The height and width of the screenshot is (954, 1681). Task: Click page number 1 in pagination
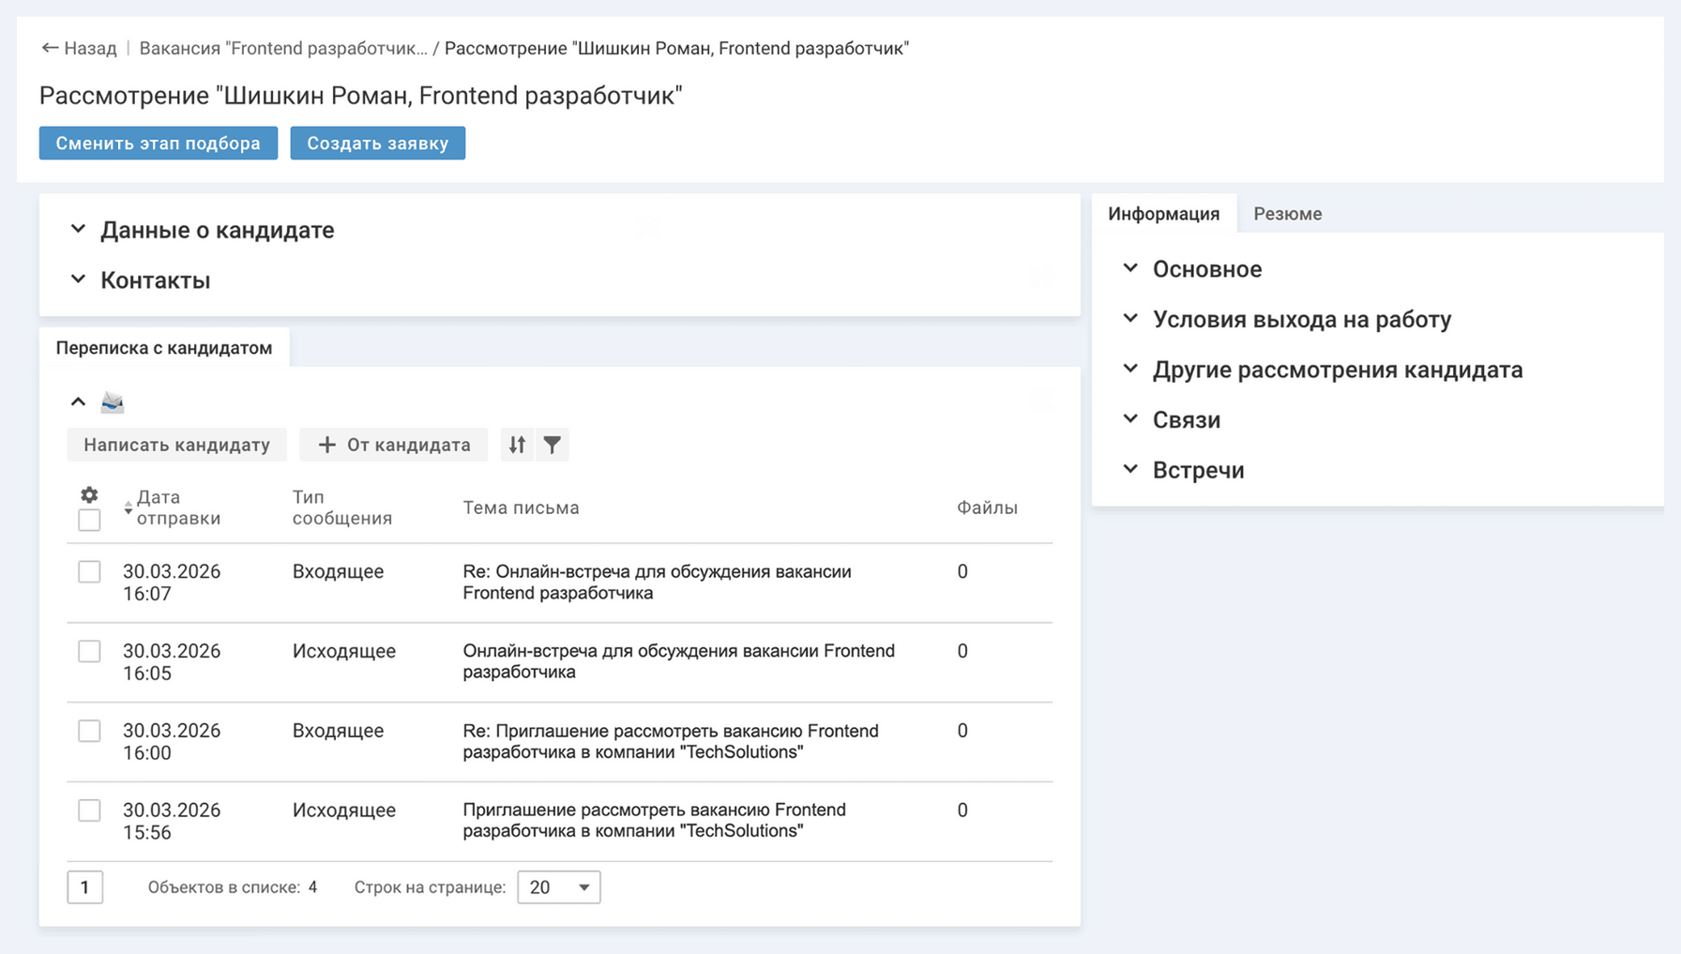click(84, 887)
